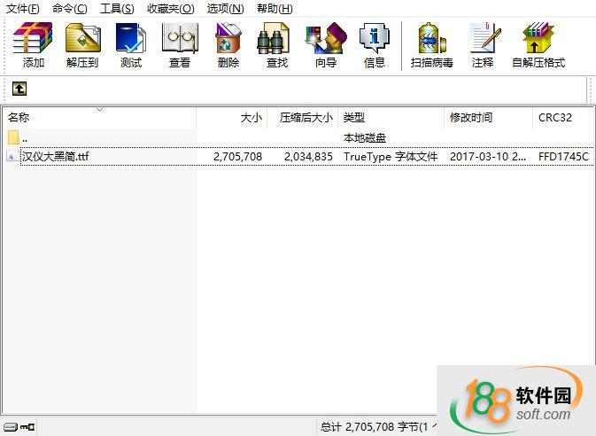Start 扫描病毒 (Virus Scan)
596x436 pixels.
tap(432, 45)
